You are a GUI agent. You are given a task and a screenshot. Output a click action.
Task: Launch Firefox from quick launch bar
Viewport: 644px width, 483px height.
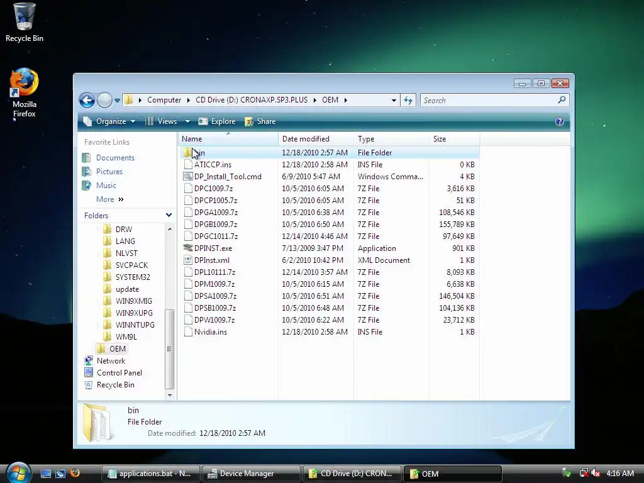point(75,473)
